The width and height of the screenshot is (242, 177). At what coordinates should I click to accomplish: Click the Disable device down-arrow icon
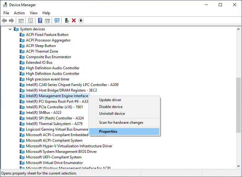pyautogui.click(x=81, y=20)
